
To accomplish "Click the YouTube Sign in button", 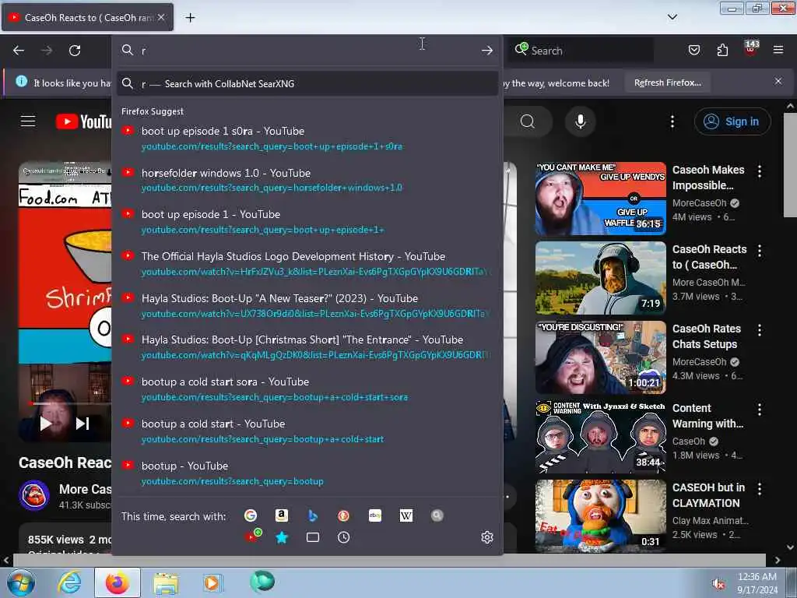I will click(x=732, y=121).
